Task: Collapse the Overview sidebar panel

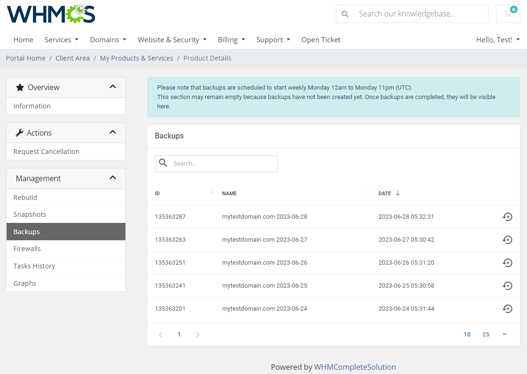Action: pyautogui.click(x=112, y=87)
